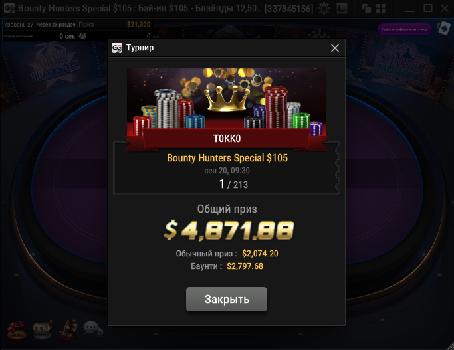Maximize the poker table window

[427, 8]
